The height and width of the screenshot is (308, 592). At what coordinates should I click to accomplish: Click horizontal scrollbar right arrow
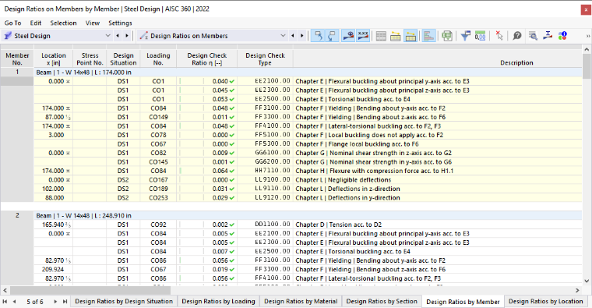pyautogui.click(x=577, y=290)
